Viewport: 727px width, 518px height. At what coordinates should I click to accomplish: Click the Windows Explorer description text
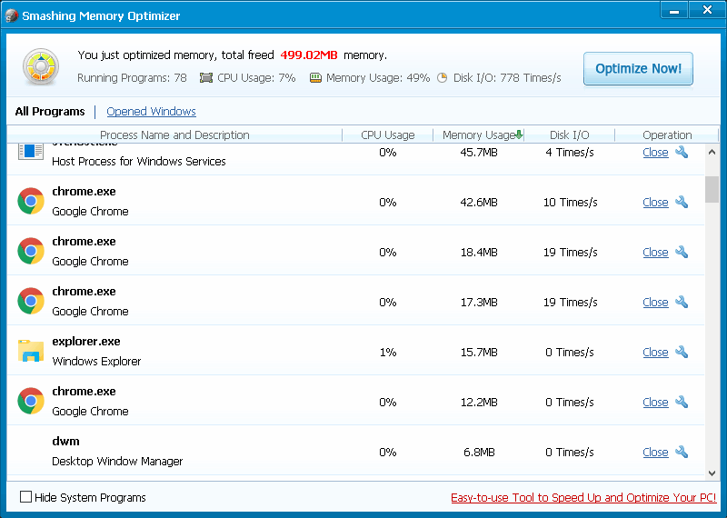[x=96, y=362]
